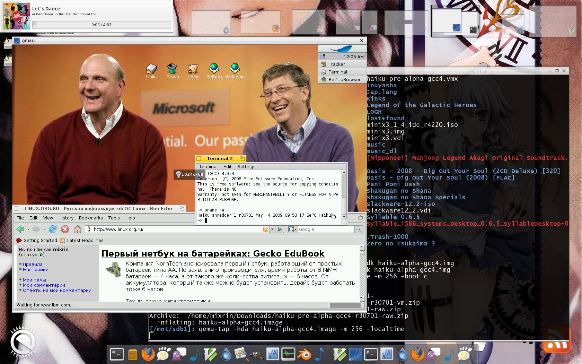
Task: Open the browser File menu
Action: pos(20,218)
